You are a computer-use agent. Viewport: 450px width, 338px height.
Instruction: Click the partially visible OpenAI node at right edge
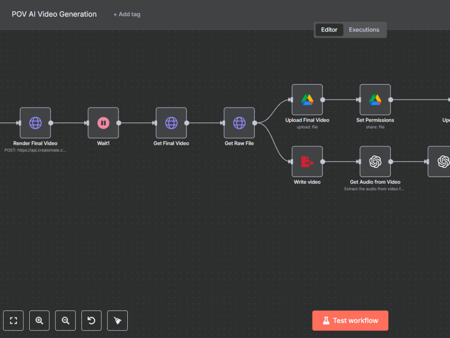[439, 161]
